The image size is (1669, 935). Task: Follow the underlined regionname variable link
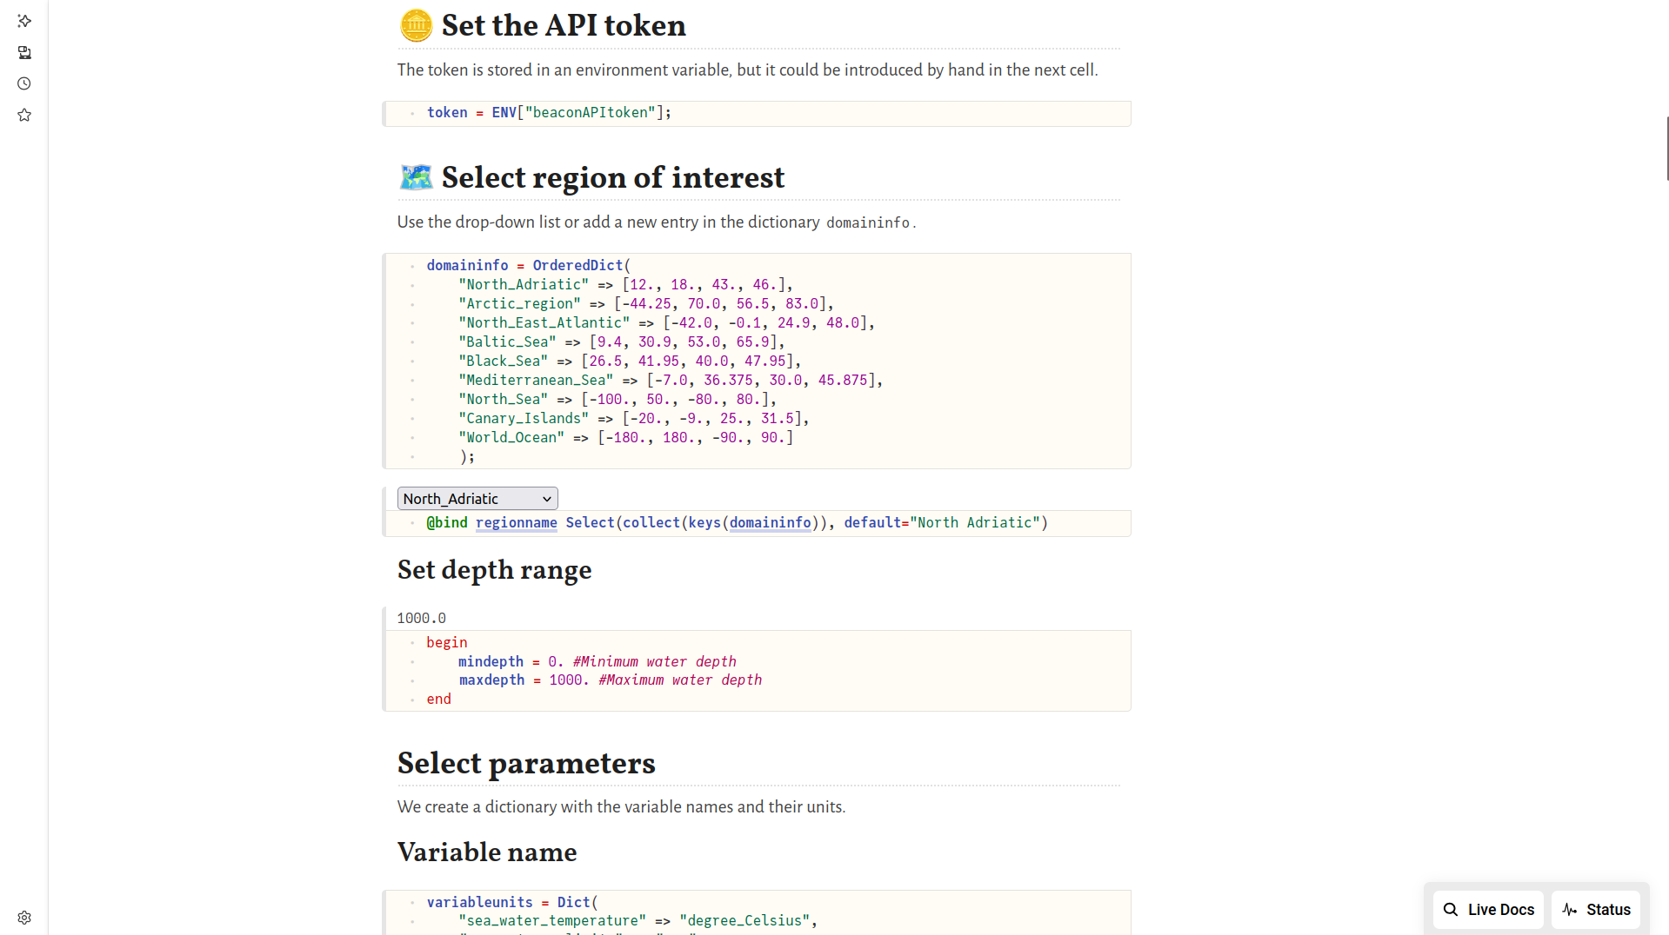point(516,523)
